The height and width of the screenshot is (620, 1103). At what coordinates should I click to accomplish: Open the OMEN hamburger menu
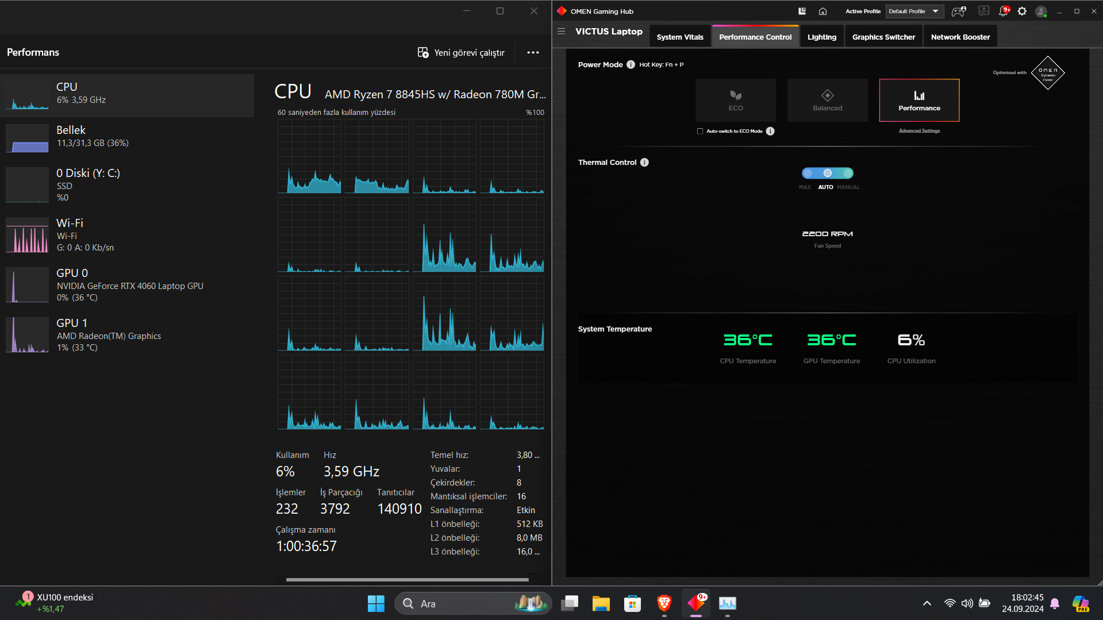pos(562,31)
